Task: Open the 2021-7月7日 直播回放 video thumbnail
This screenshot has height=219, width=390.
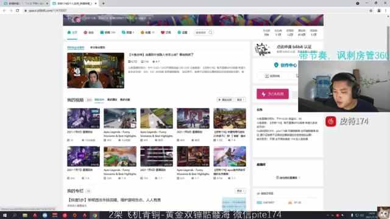Action: [x=83, y=156]
